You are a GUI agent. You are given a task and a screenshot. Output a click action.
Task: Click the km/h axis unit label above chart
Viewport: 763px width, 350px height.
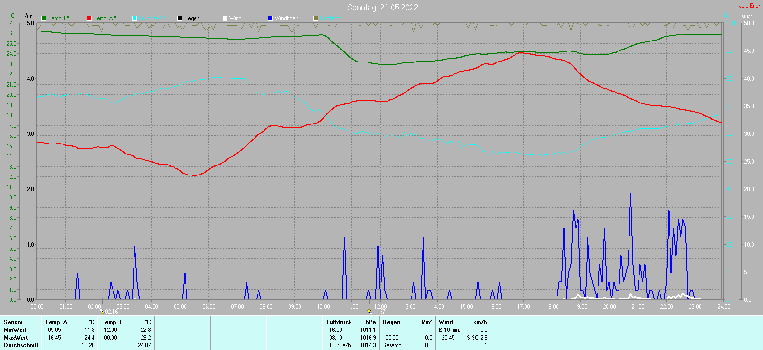(747, 16)
